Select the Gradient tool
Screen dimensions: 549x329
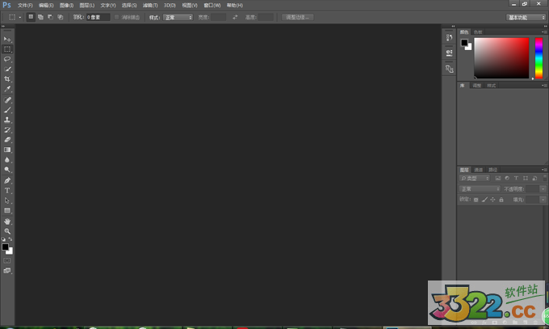click(x=7, y=150)
